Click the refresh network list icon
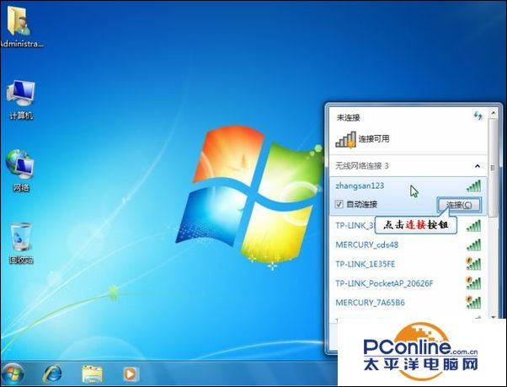Image resolution: width=507 pixels, height=387 pixels. tap(478, 116)
